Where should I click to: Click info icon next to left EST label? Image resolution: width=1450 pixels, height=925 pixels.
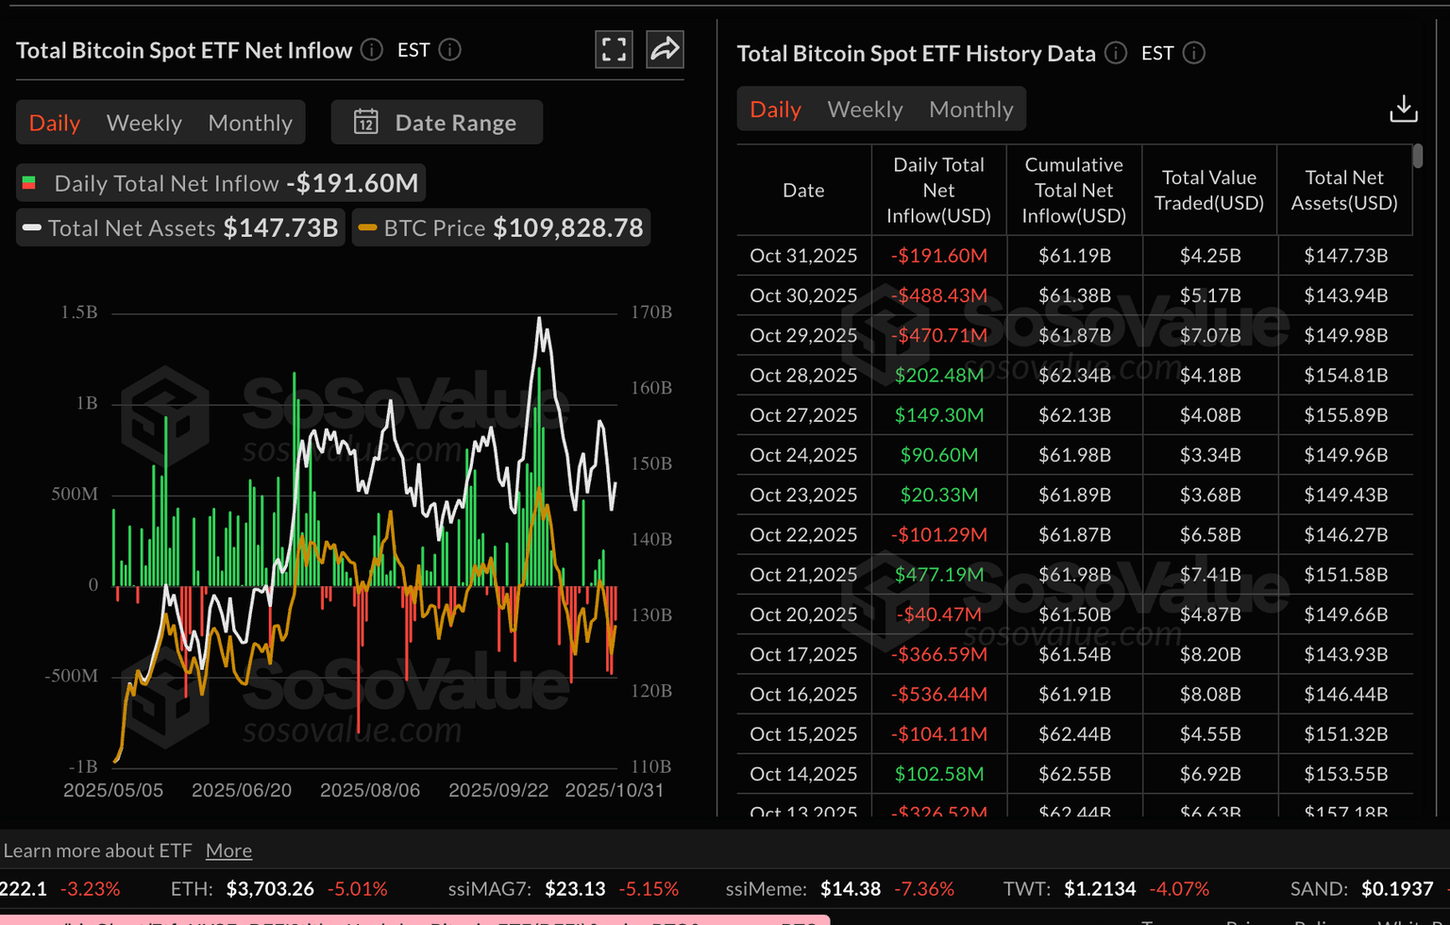coord(450,50)
